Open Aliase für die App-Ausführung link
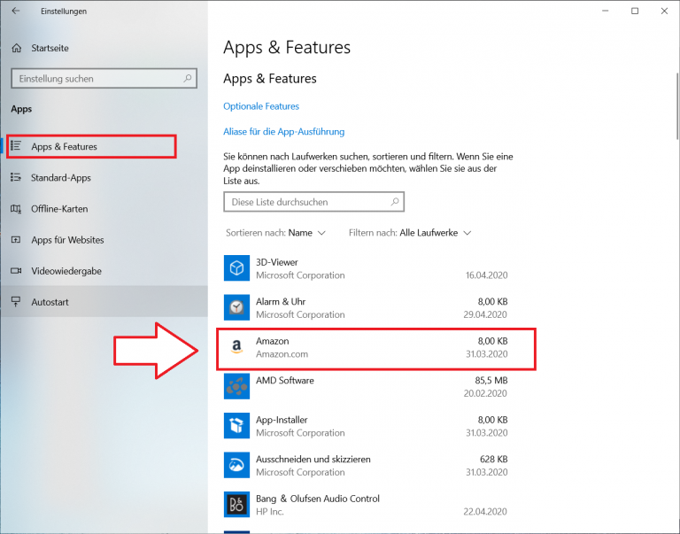The image size is (680, 534). tap(283, 131)
